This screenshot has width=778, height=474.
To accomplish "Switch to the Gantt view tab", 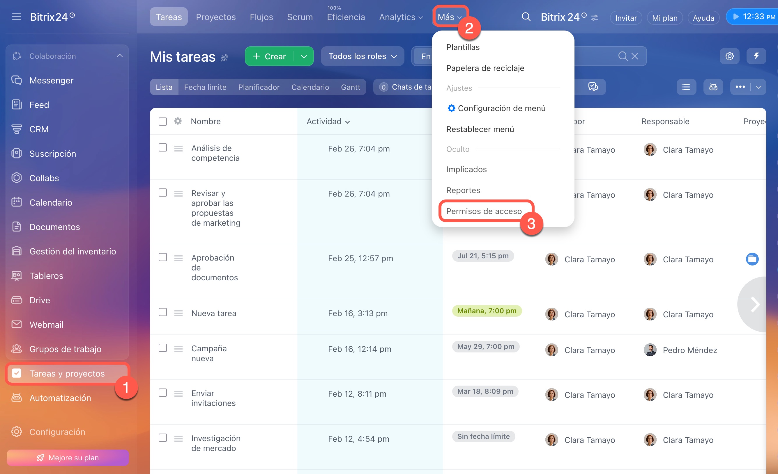I will point(350,87).
